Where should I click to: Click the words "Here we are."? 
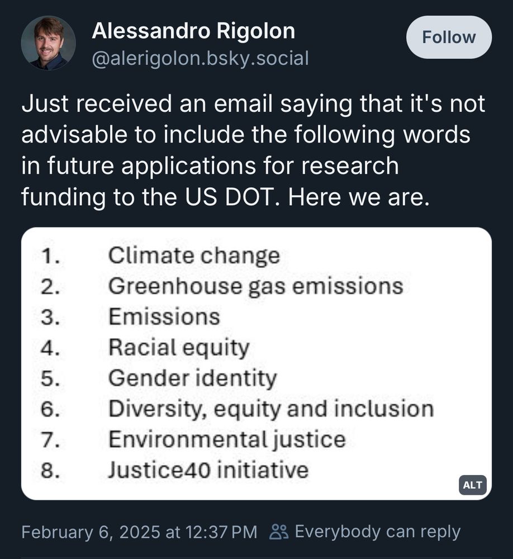point(359,197)
